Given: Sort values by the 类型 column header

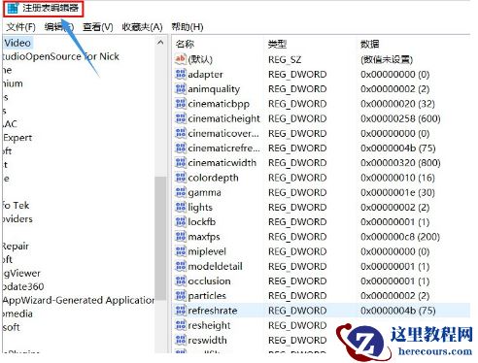Looking at the screenshot, I should click(277, 44).
